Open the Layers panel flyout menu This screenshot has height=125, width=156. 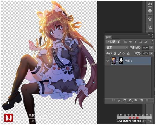point(152,37)
